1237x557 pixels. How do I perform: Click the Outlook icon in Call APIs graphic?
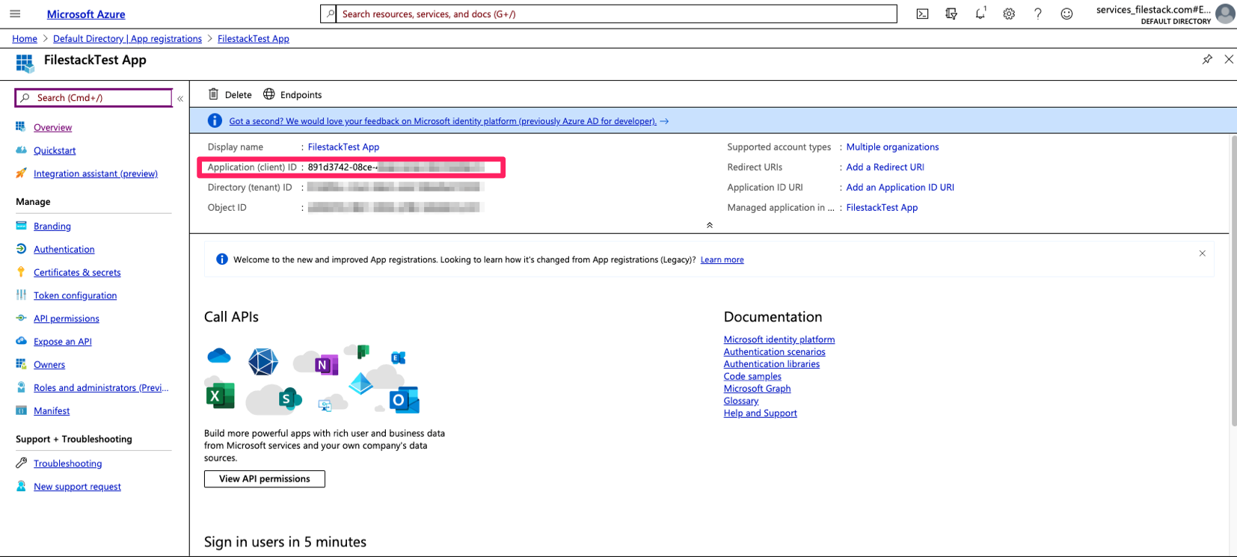coord(404,400)
